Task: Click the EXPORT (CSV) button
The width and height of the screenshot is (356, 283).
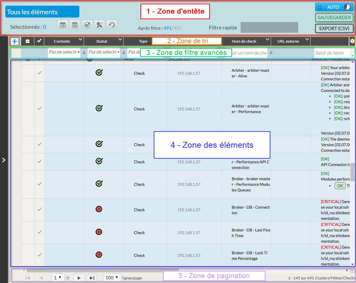Action: coord(334,28)
